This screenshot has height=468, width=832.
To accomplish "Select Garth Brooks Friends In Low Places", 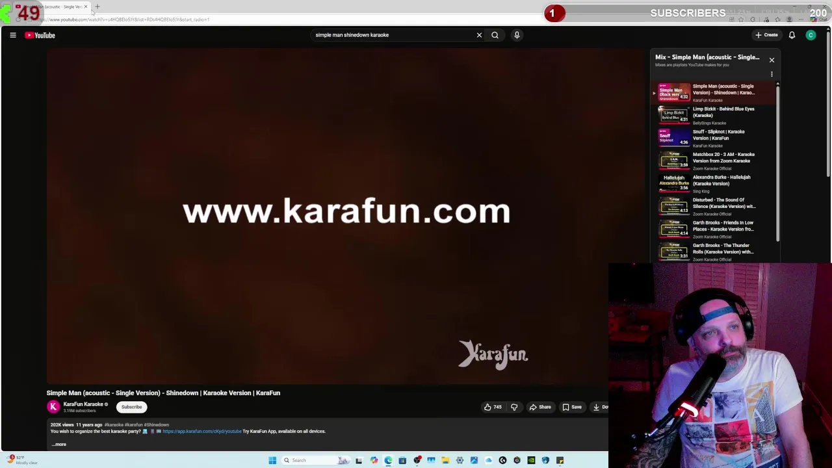I will click(715, 229).
